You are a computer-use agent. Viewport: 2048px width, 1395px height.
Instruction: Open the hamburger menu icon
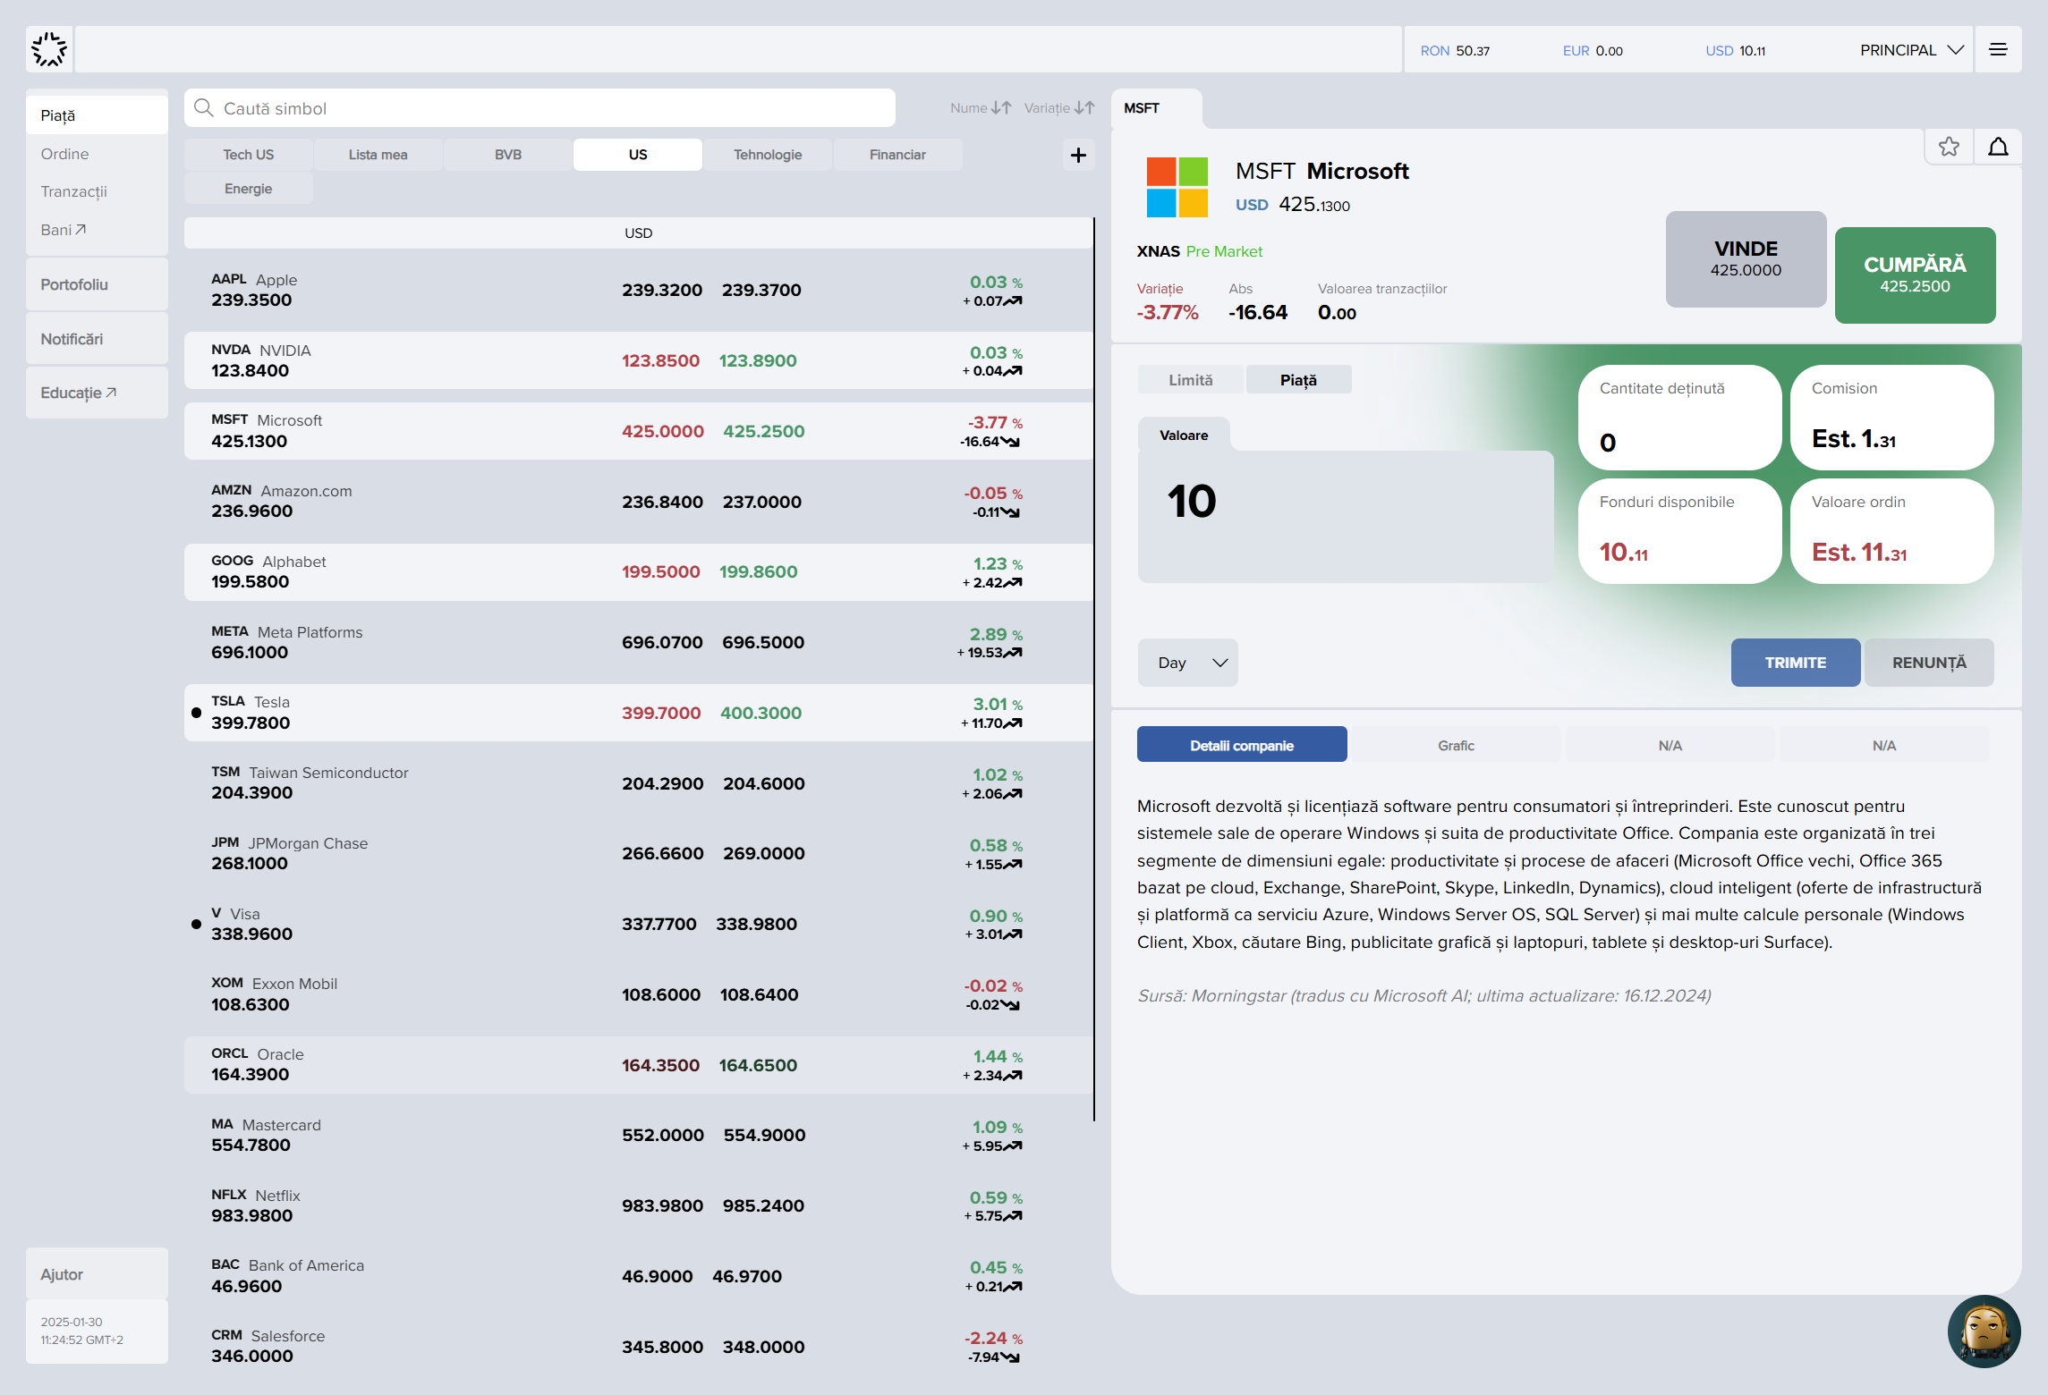tap(1998, 49)
